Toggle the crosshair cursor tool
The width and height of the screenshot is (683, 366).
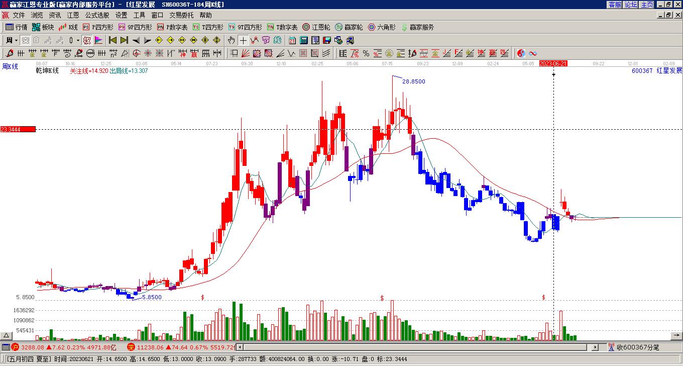[x=243, y=40]
